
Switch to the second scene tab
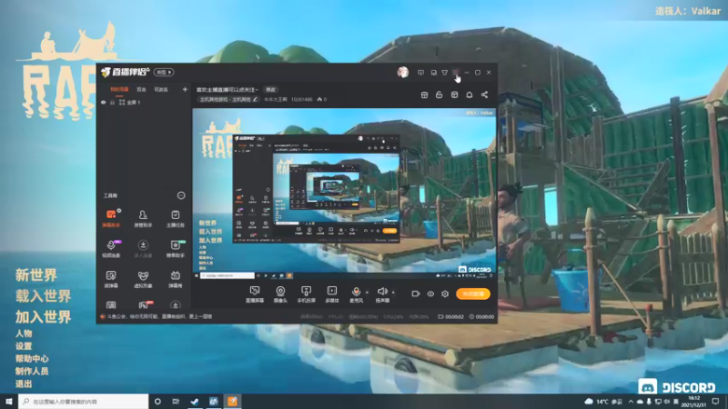pos(141,89)
